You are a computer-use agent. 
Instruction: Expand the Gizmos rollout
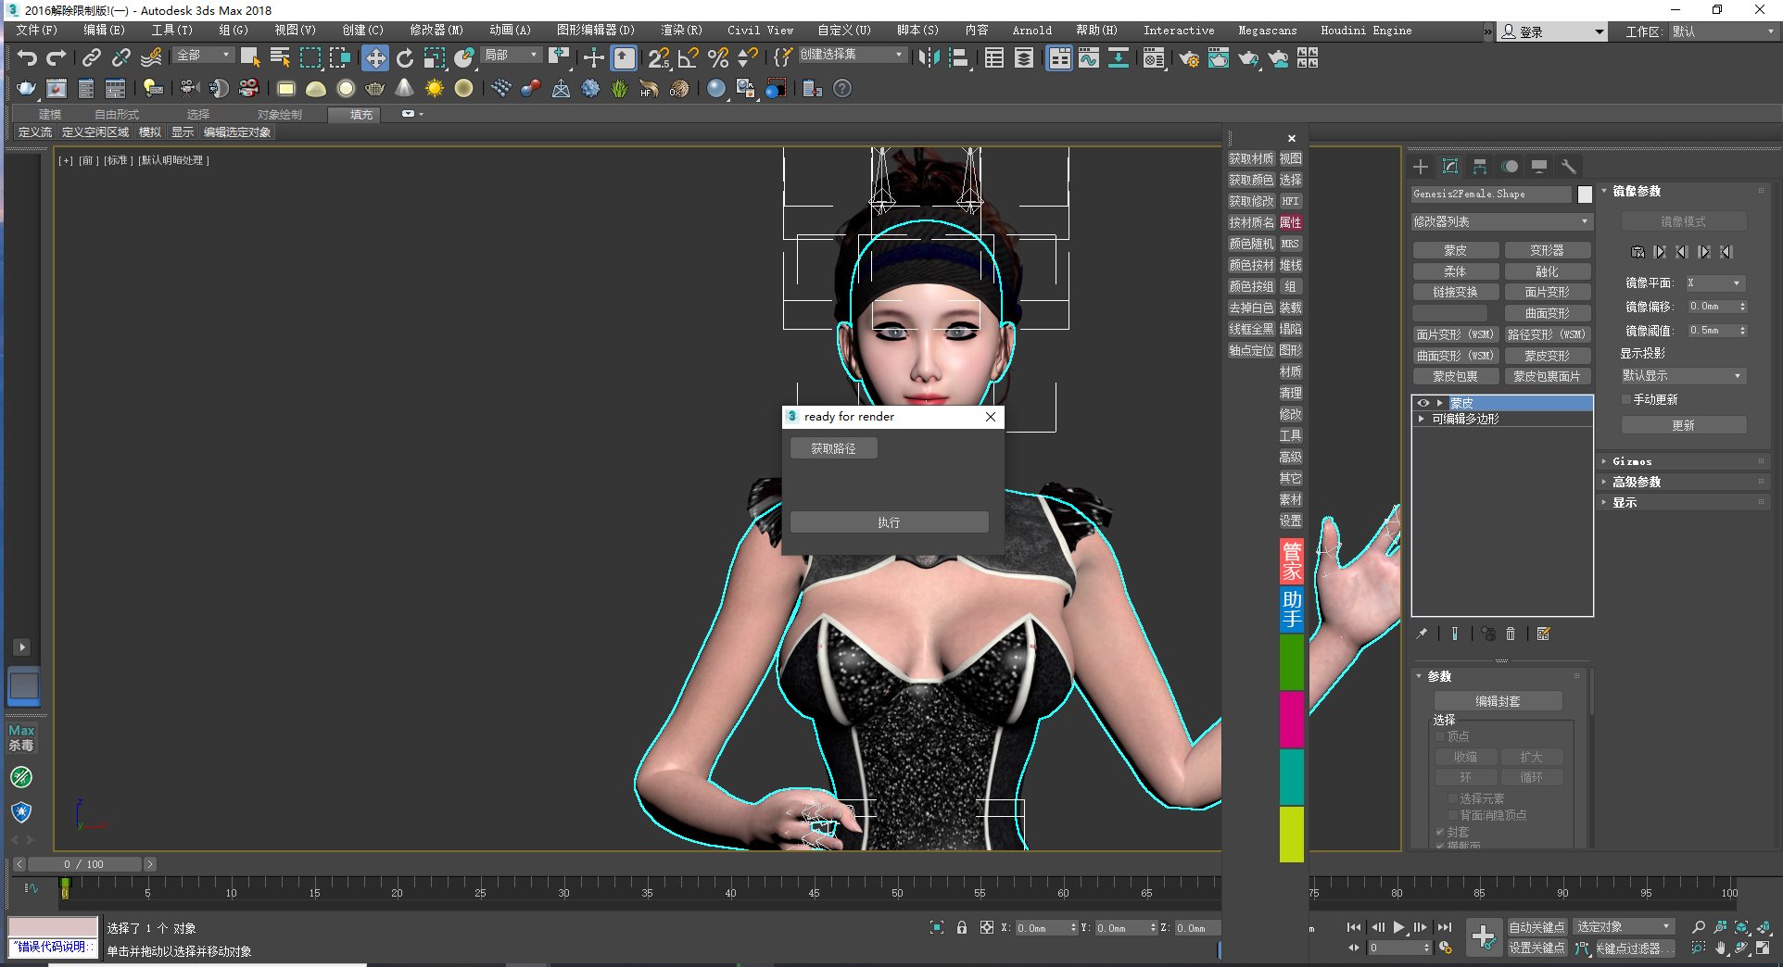1632,461
